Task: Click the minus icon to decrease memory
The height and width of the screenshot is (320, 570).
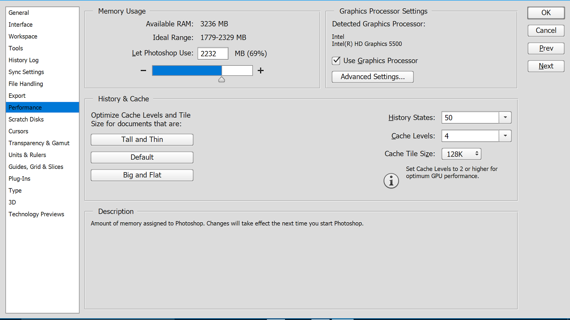Action: pos(143,70)
